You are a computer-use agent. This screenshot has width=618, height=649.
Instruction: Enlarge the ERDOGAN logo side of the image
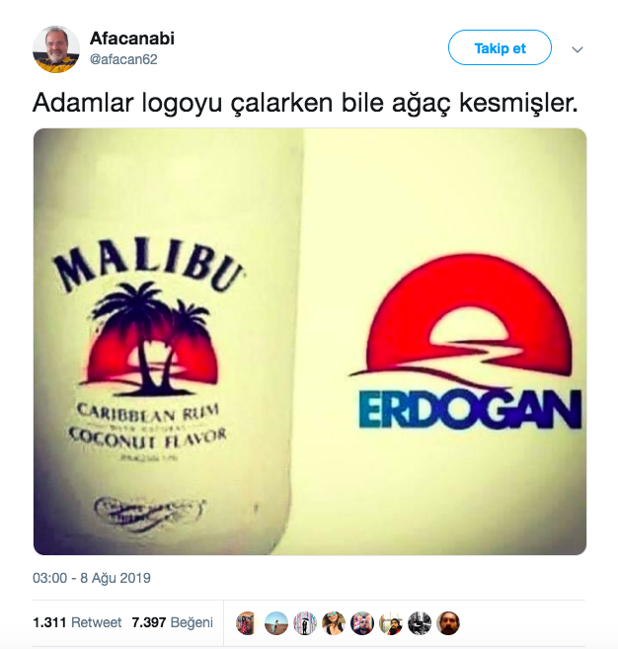[444, 342]
